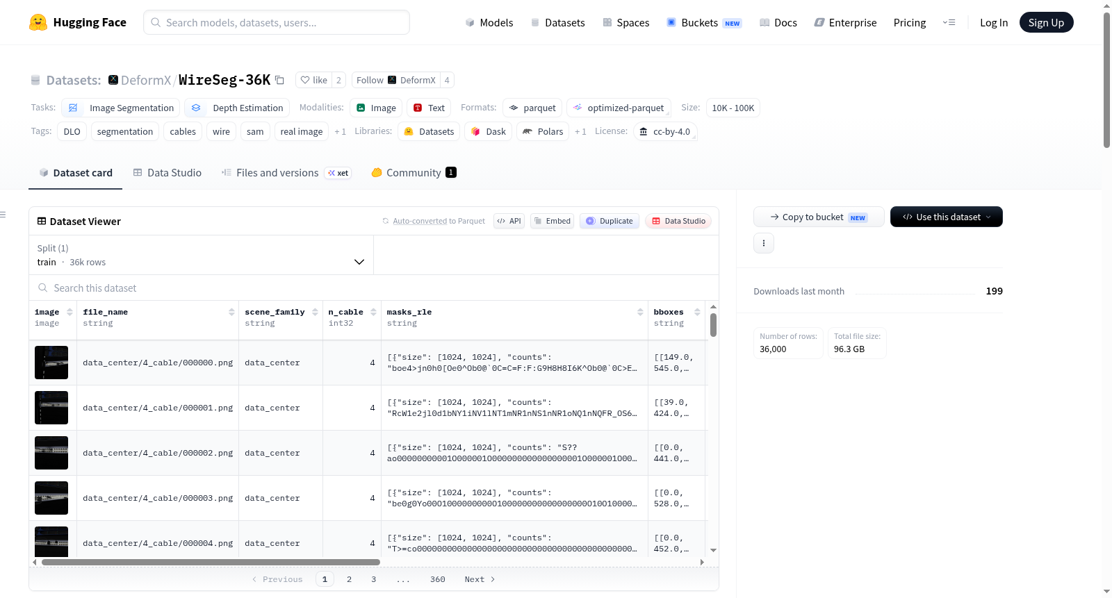Image resolution: width=1112 pixels, height=598 pixels.
Task: Open the DeformX owner link
Action: (146, 80)
